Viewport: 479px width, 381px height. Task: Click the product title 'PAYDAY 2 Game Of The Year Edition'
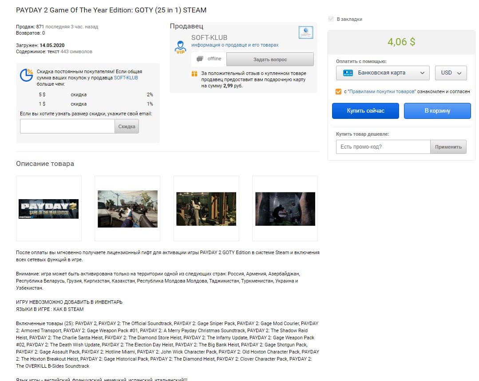tap(111, 10)
